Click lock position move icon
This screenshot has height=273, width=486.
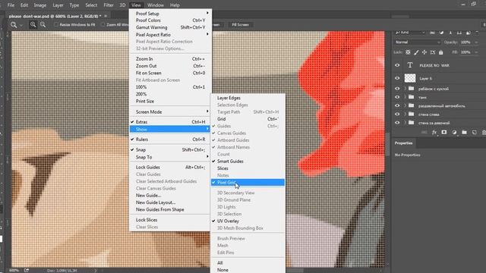[424, 52]
